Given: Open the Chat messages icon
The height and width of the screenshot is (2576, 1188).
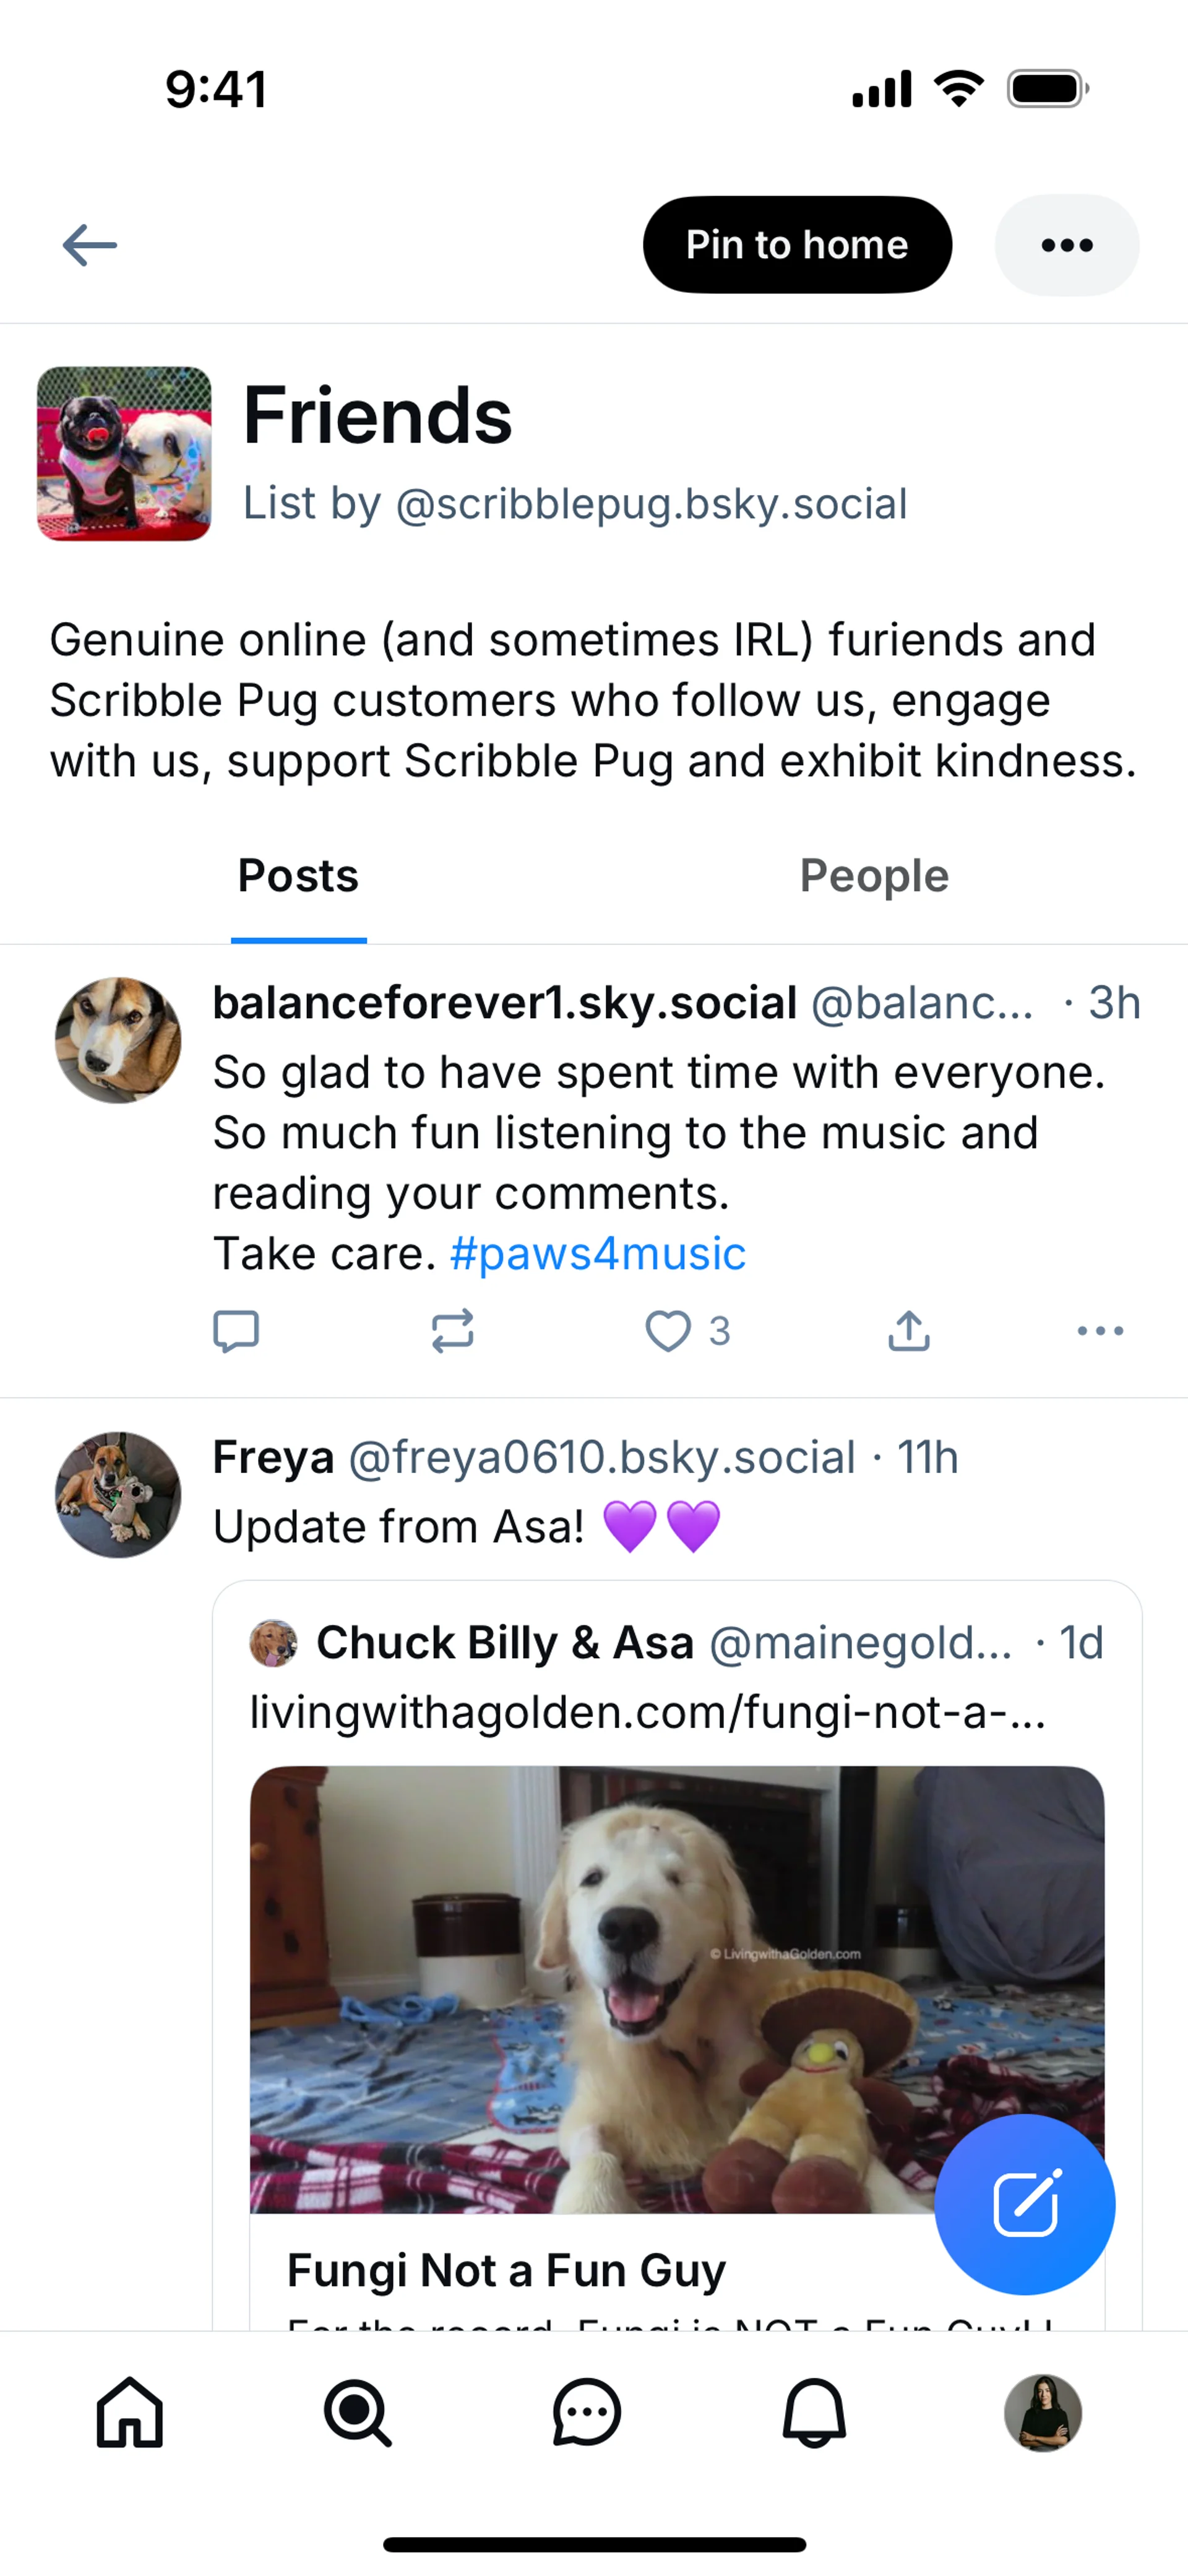Looking at the screenshot, I should 586,2412.
